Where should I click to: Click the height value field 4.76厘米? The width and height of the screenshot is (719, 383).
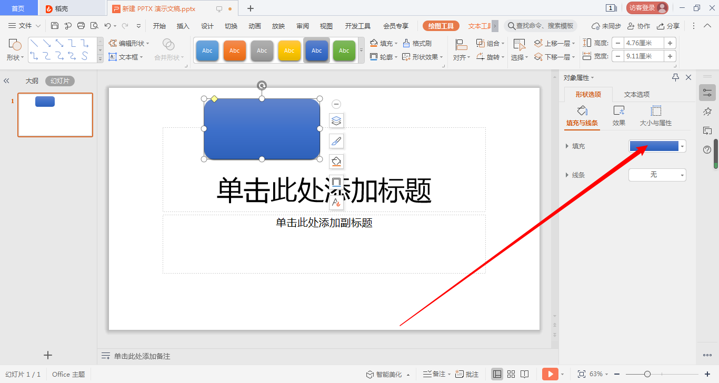click(x=644, y=43)
